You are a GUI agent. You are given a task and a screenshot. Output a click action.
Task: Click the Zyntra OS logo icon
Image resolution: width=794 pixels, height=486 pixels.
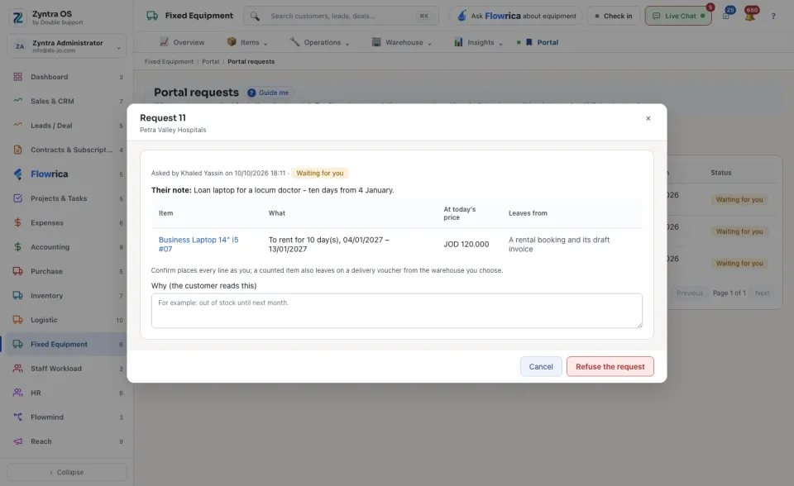coord(17,17)
